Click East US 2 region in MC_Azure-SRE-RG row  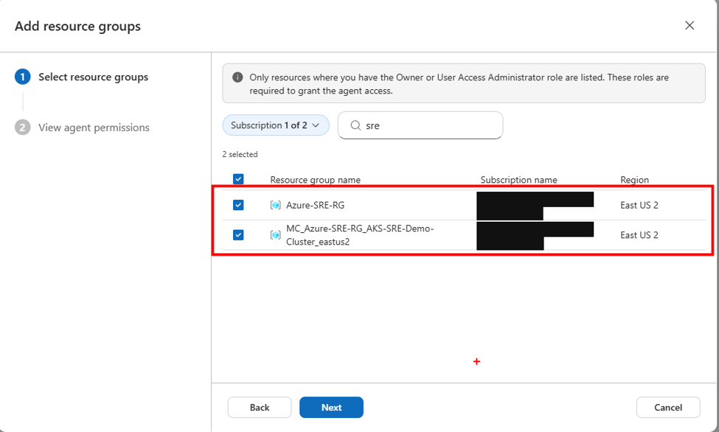(639, 235)
